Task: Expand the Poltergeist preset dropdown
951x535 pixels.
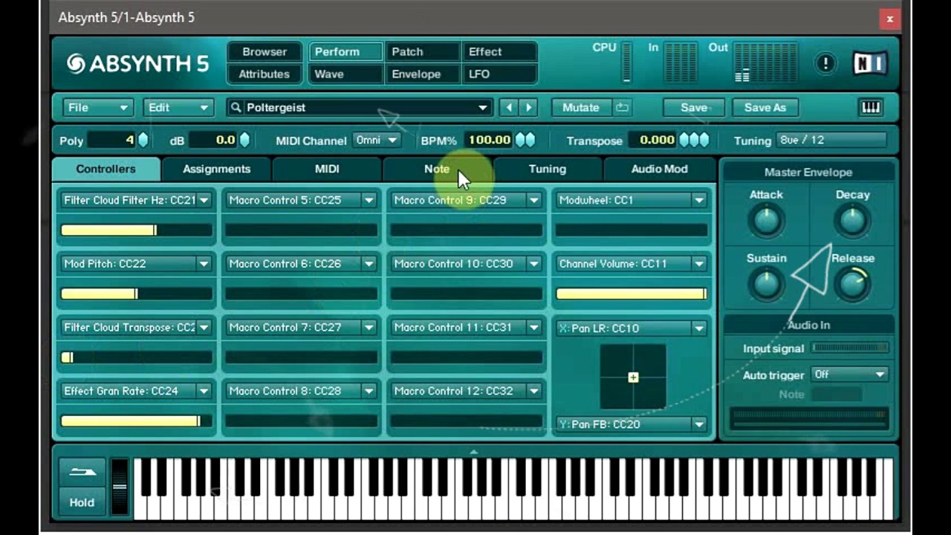Action: point(483,108)
